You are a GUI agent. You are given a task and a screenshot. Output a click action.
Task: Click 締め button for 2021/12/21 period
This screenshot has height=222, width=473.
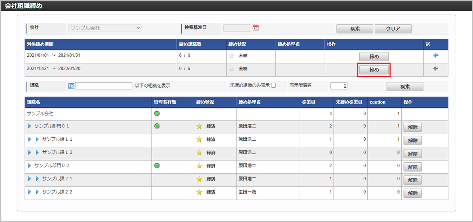pos(374,70)
